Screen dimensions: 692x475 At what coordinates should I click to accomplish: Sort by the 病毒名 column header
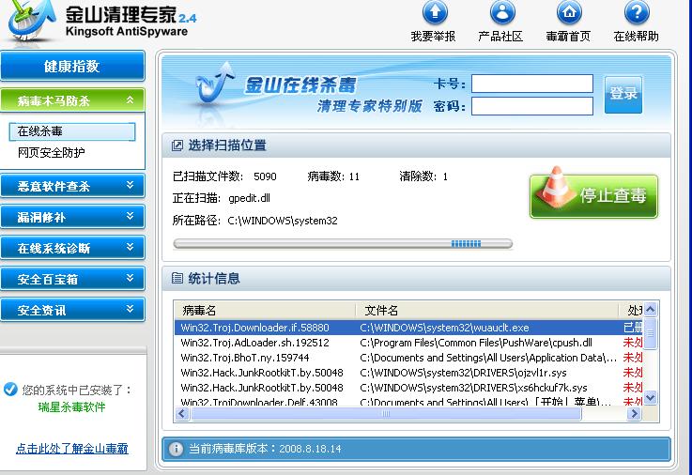265,311
